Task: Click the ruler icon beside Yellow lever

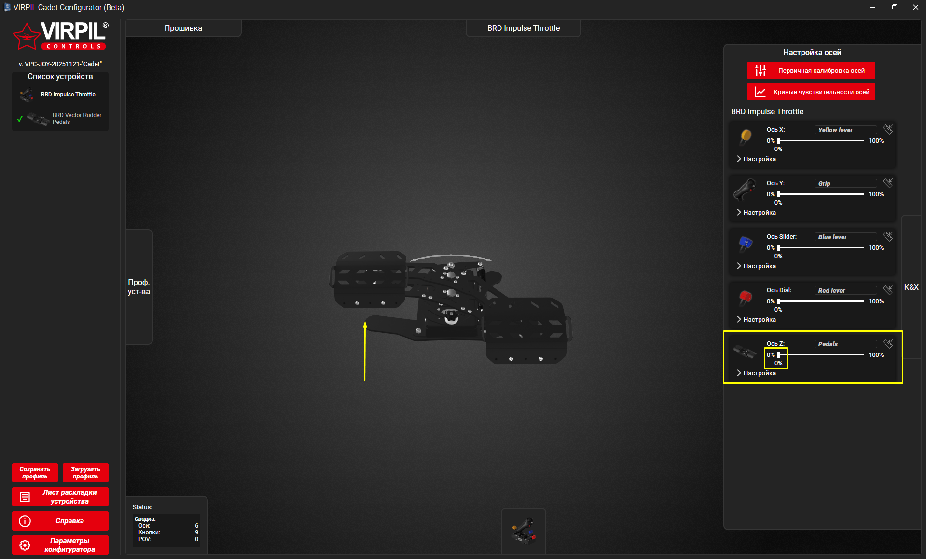Action: click(887, 129)
